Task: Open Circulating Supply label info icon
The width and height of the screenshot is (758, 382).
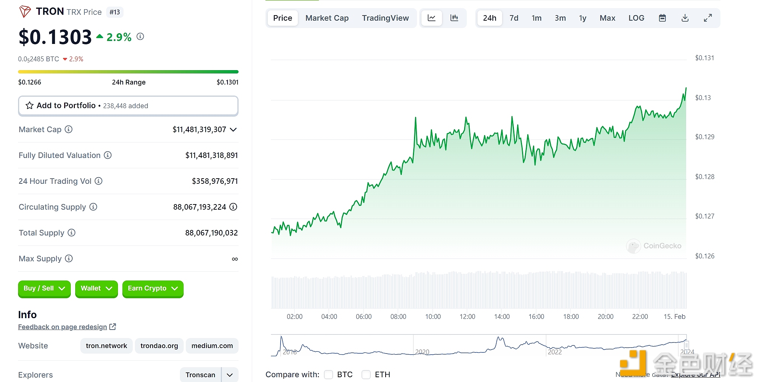Action: click(x=93, y=207)
